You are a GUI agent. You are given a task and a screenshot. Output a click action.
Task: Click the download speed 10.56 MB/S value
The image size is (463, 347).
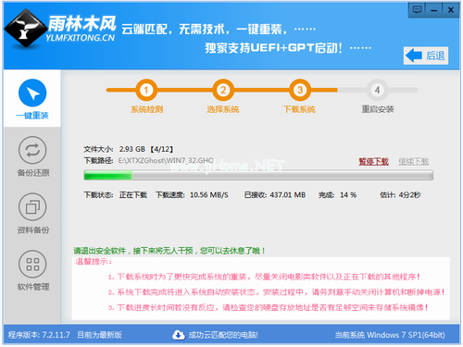coord(209,195)
